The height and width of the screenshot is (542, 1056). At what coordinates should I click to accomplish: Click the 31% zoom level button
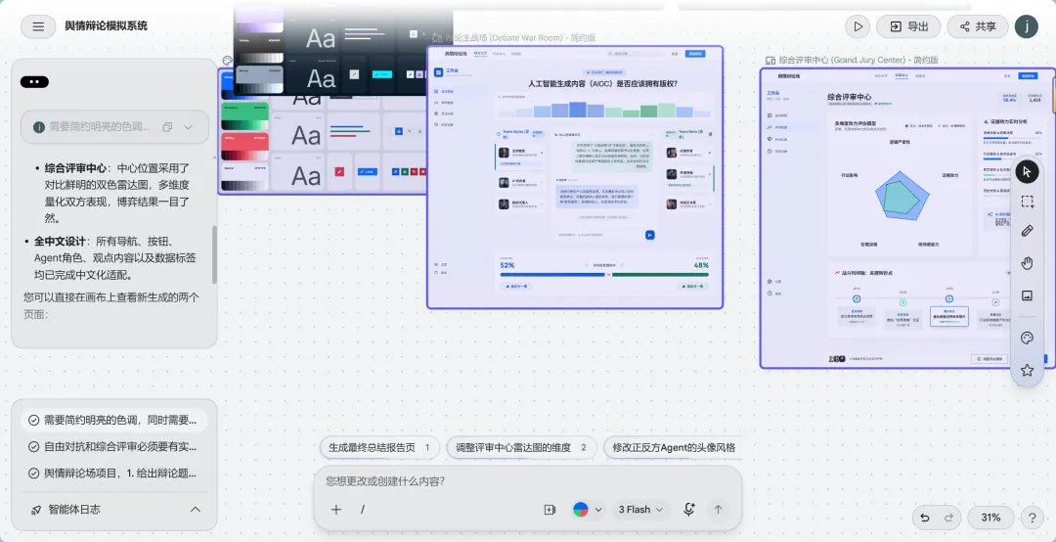(x=990, y=518)
